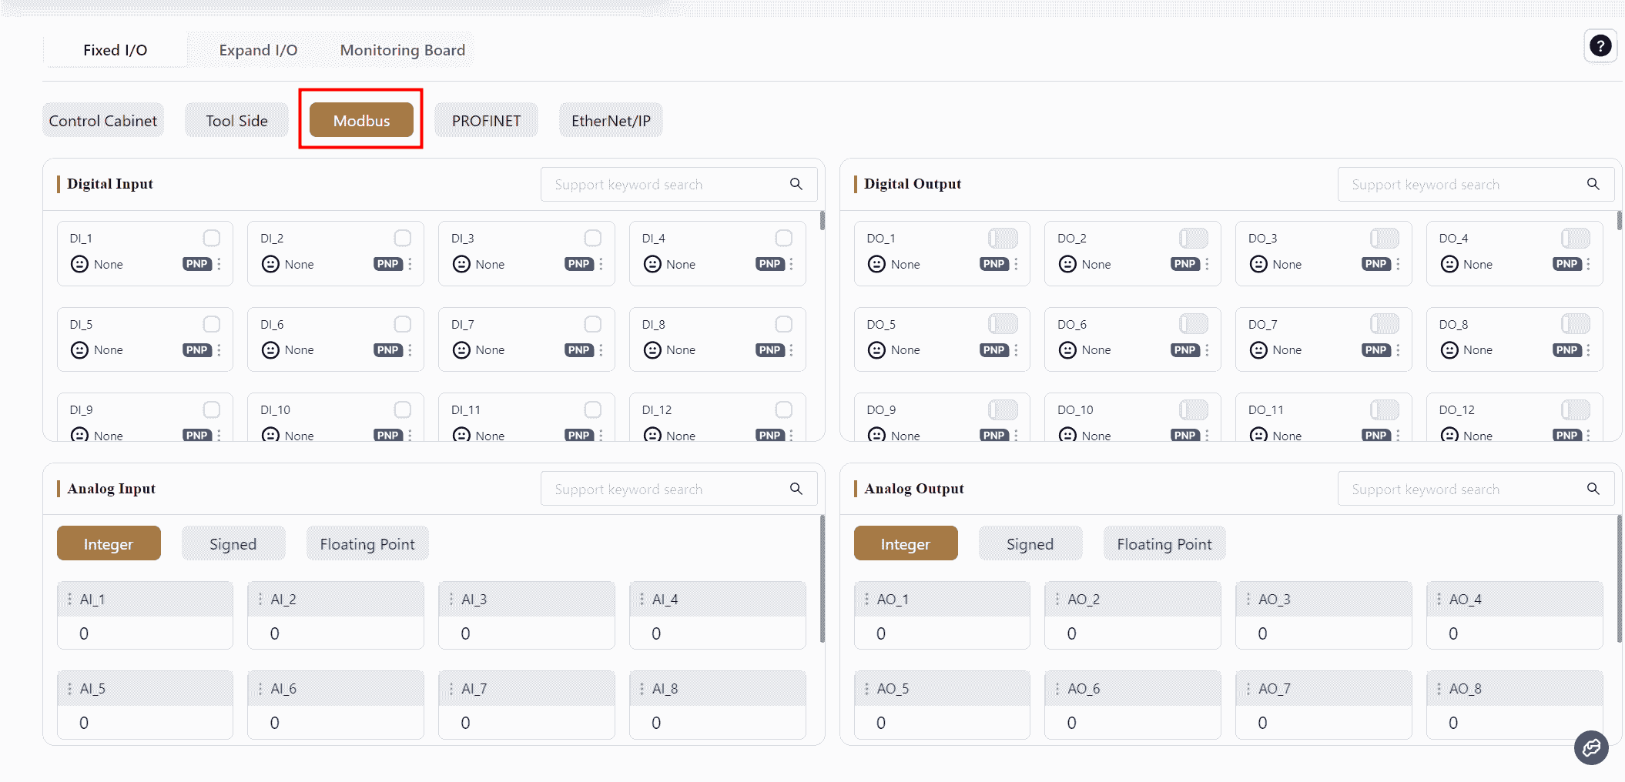The image size is (1625, 782).
Task: Check the DI_3 checkbox
Action: coord(592,239)
